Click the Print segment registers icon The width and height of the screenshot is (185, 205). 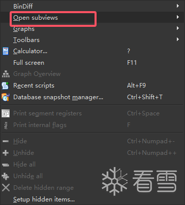point(6,113)
